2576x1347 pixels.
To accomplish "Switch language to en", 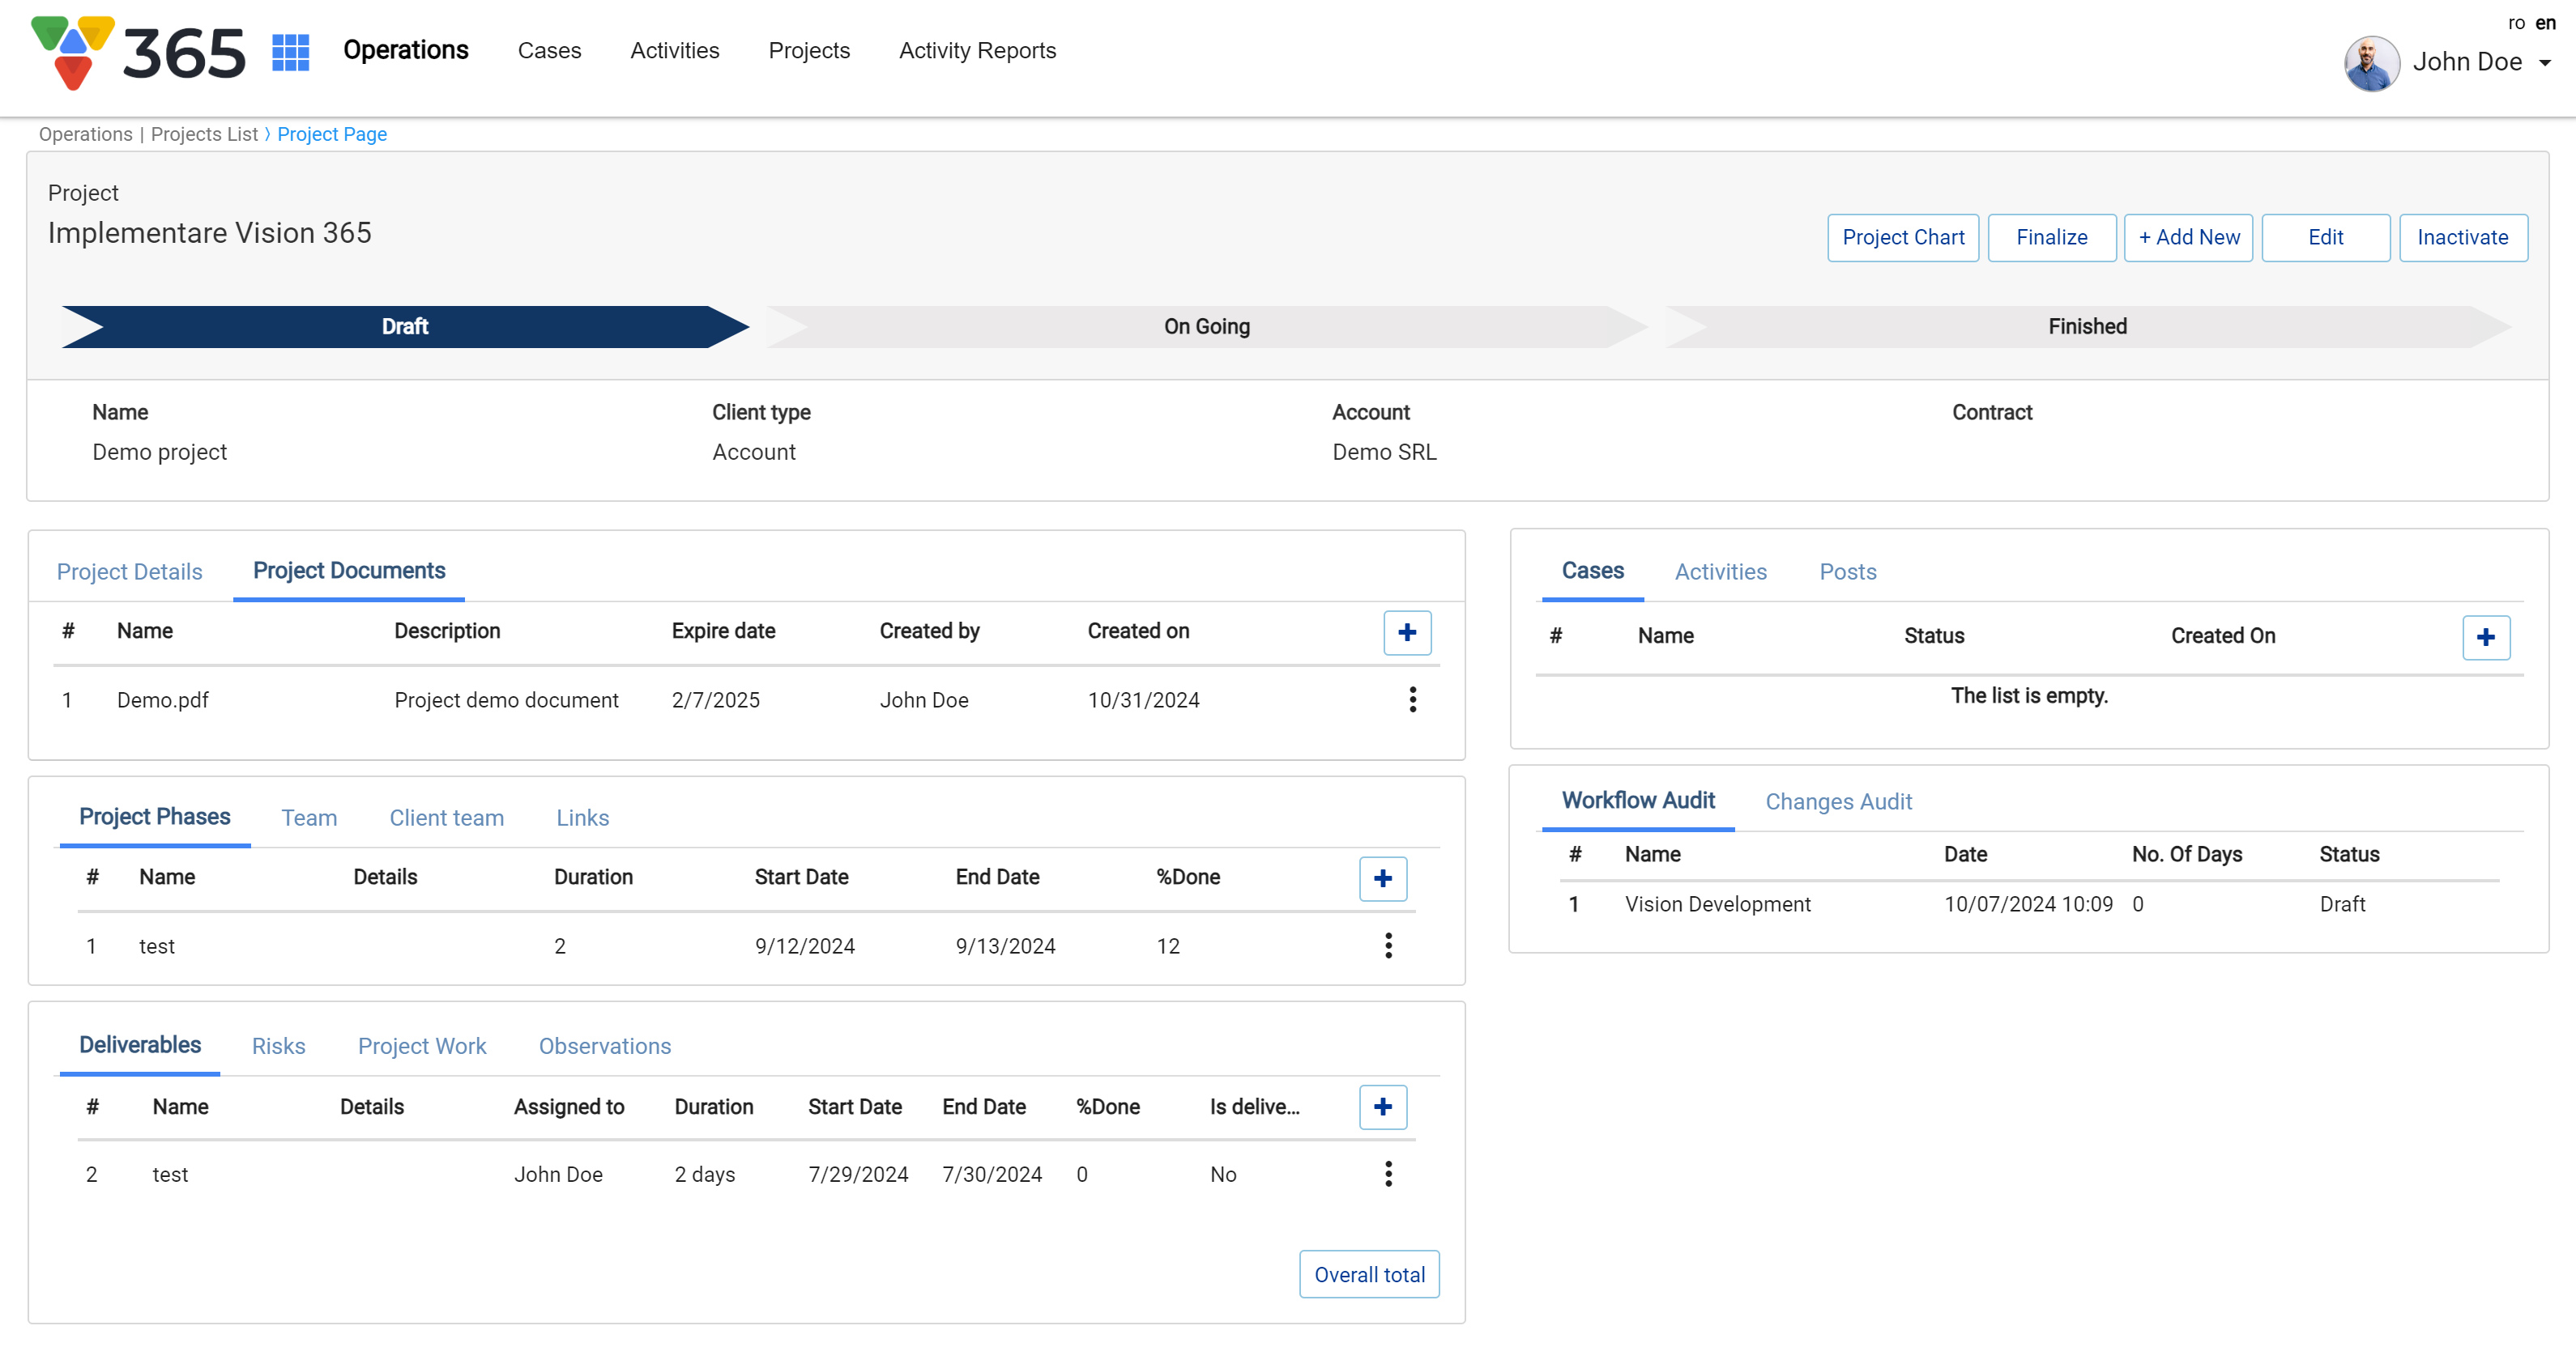I will pyautogui.click(x=2545, y=23).
